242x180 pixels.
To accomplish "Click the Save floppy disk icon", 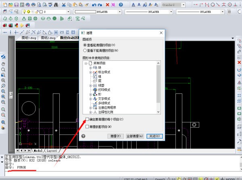I will coord(17,5).
